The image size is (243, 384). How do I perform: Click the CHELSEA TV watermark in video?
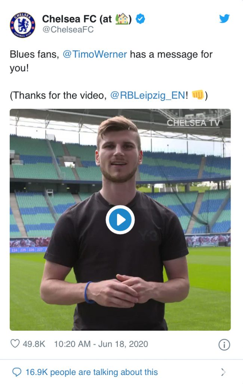point(193,123)
